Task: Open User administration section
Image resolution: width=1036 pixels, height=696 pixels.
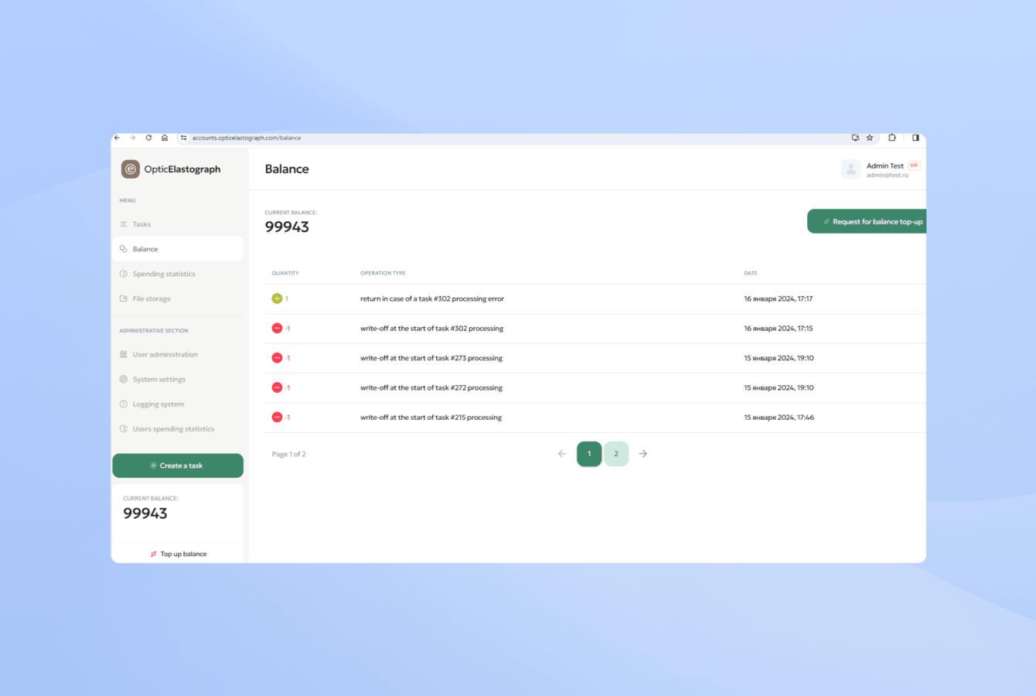Action: point(178,354)
